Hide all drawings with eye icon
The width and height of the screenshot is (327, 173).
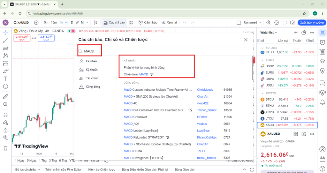6,138
